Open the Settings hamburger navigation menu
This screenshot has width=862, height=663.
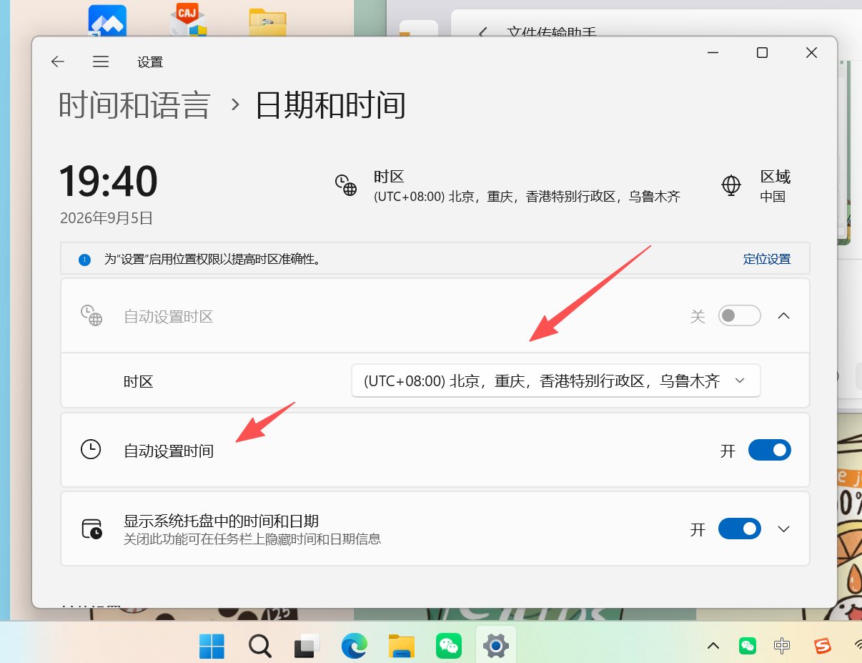point(101,62)
